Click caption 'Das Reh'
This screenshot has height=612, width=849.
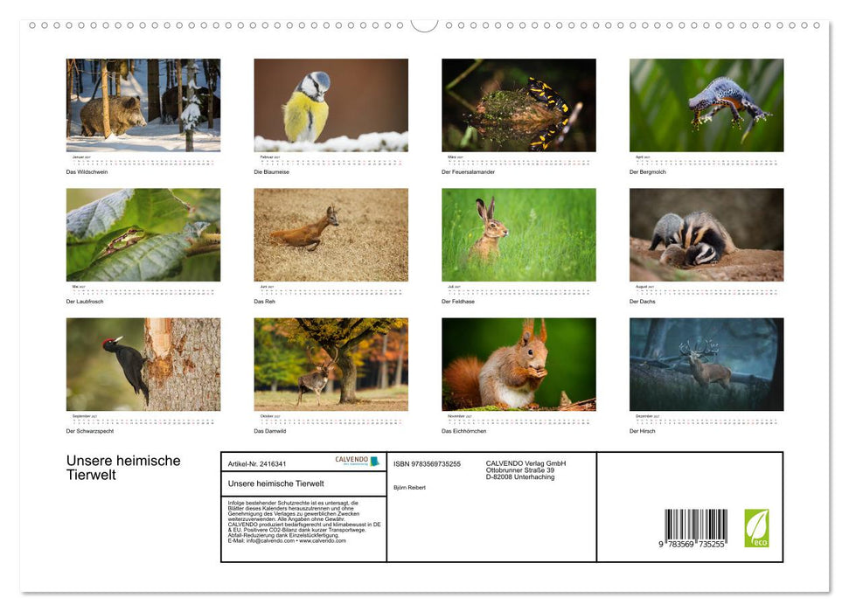pos(264,302)
